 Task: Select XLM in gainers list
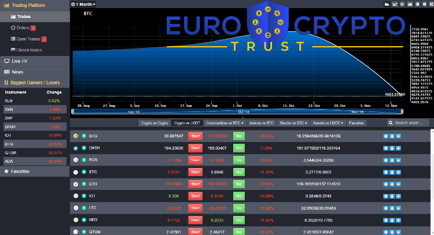tap(35, 101)
